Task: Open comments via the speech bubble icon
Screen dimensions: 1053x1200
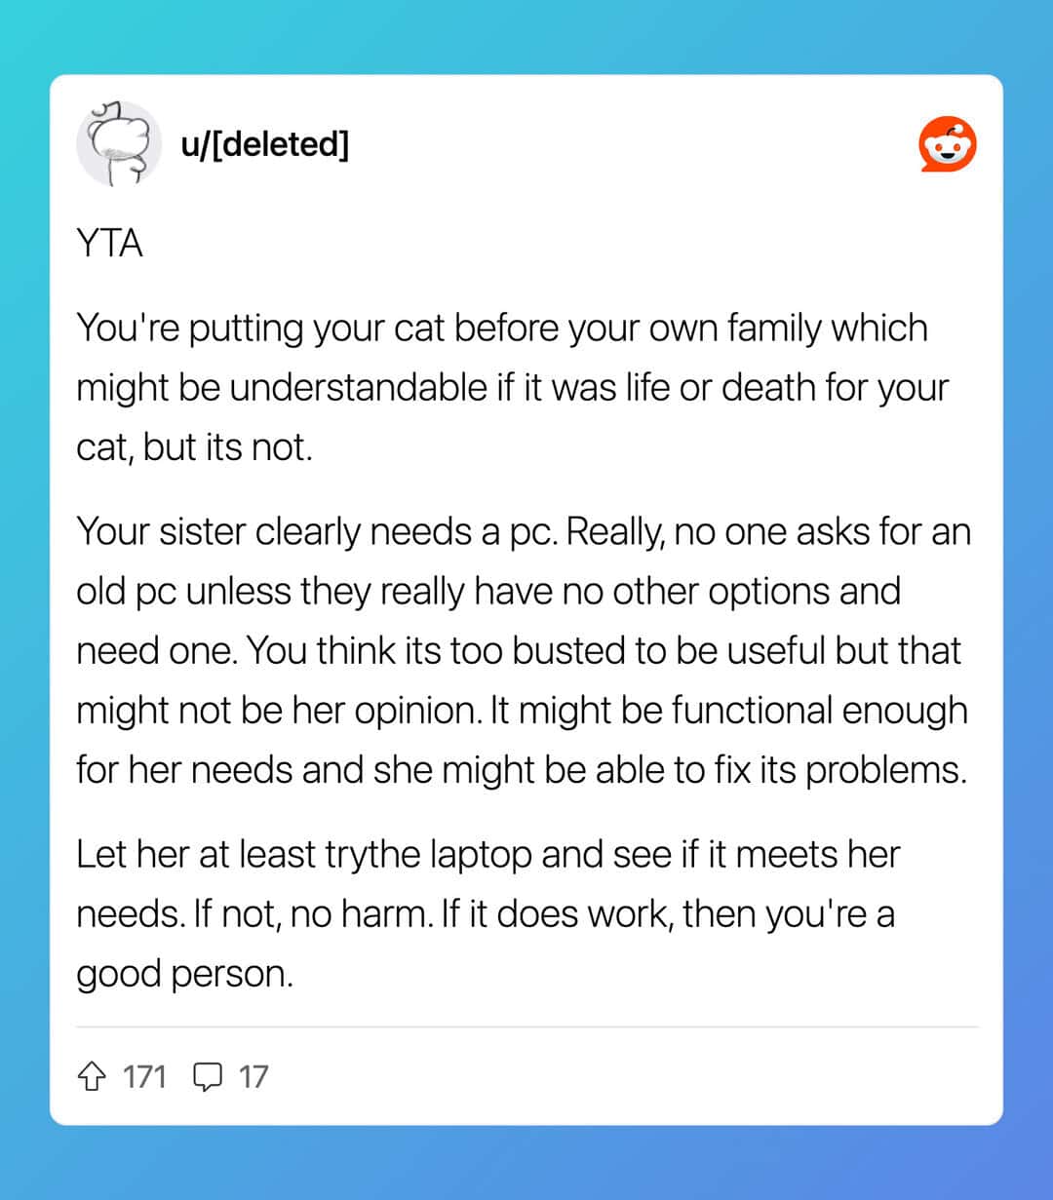Action: [x=208, y=1077]
